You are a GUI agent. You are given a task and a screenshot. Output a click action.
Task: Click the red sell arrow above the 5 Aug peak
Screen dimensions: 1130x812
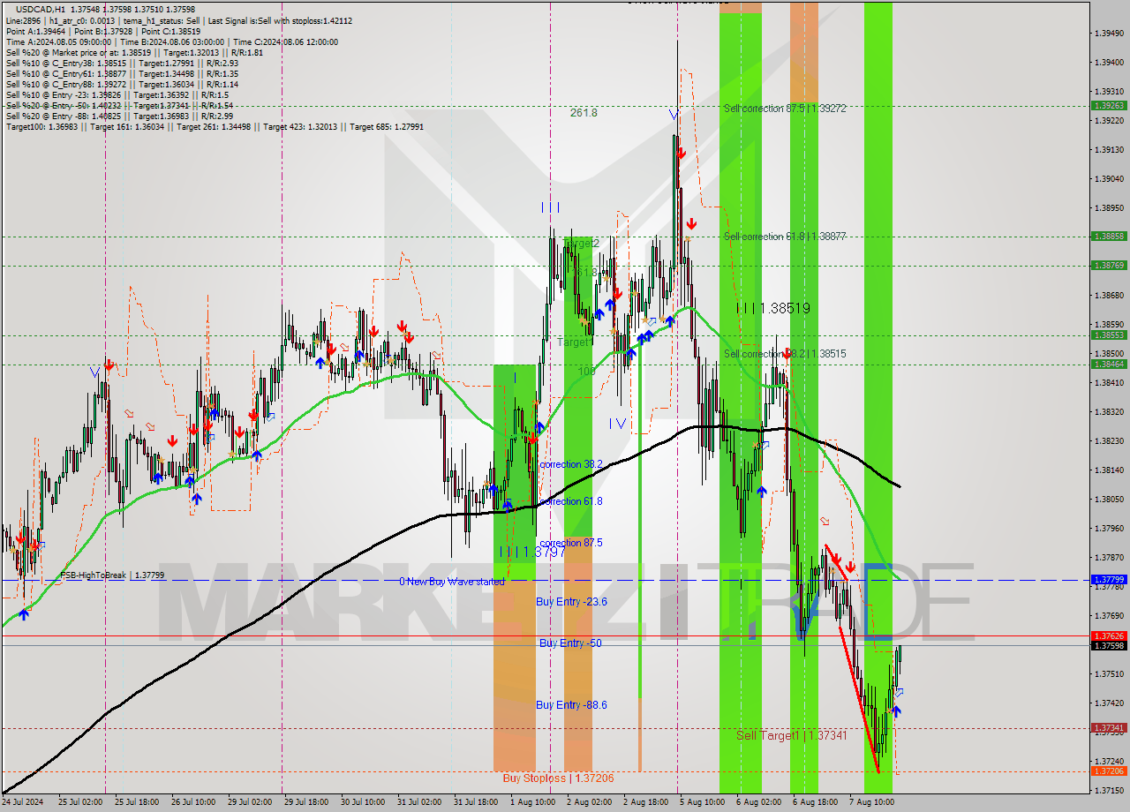point(681,153)
